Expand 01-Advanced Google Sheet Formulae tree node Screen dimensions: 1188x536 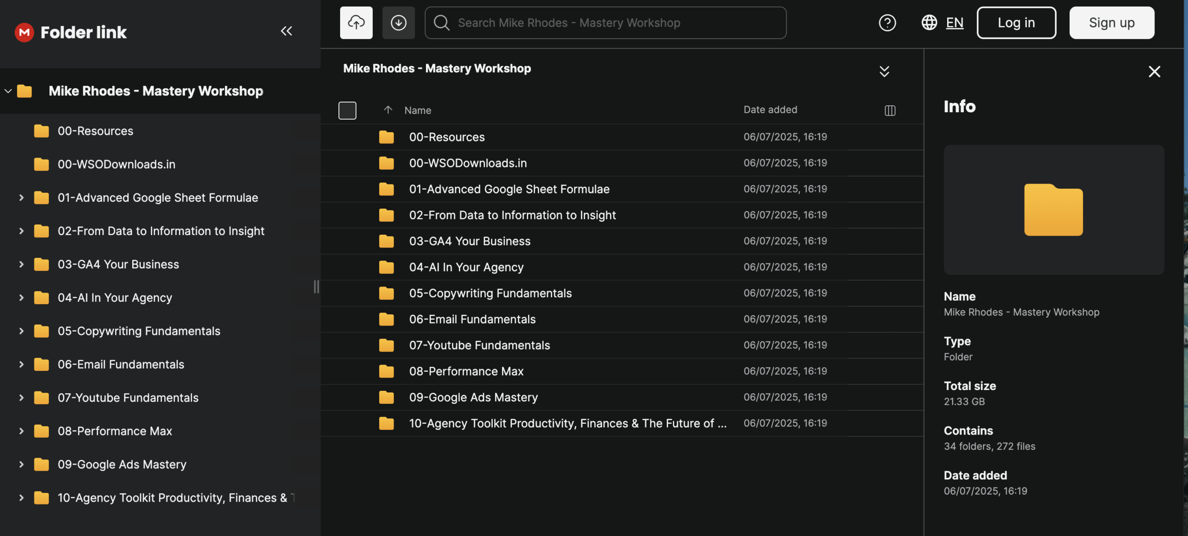pyautogui.click(x=21, y=198)
